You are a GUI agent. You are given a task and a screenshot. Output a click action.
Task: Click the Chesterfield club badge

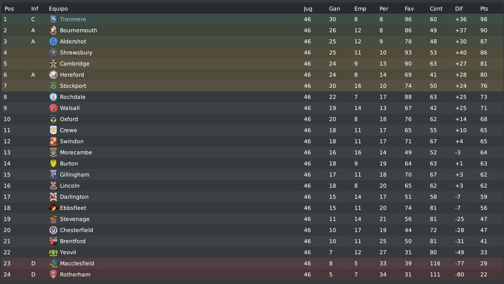[x=53, y=230]
